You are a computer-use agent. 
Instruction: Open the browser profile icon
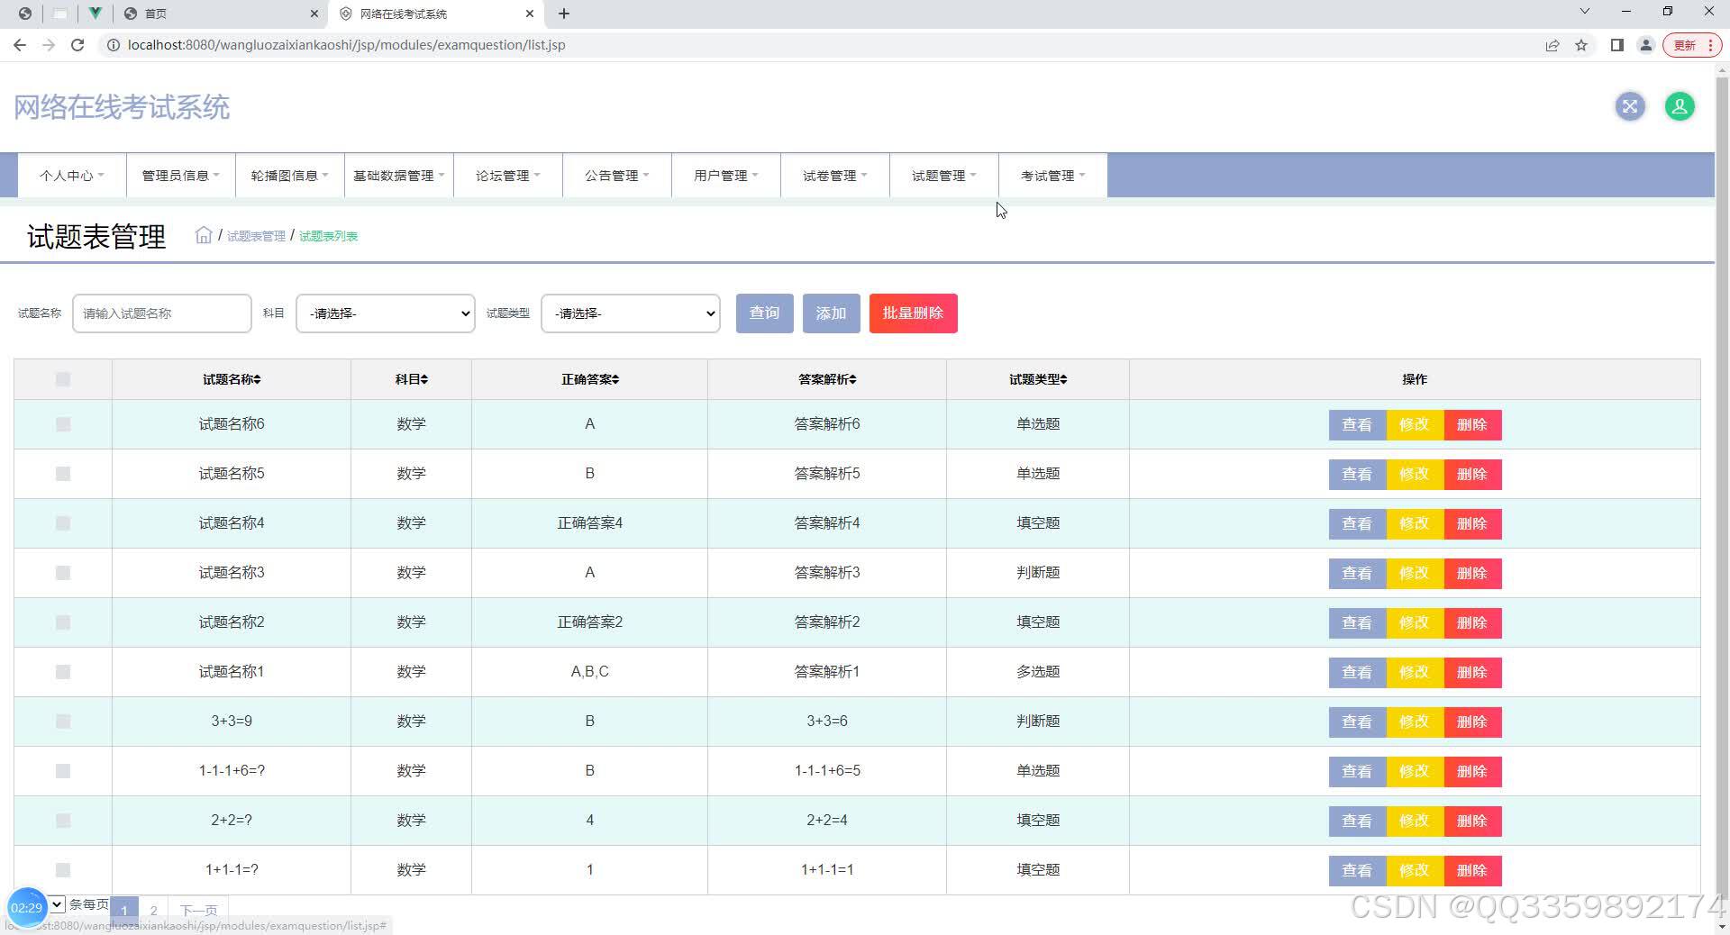[x=1646, y=45]
